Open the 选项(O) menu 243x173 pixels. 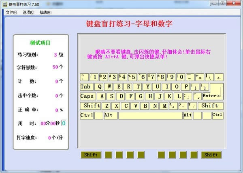pos(28,12)
